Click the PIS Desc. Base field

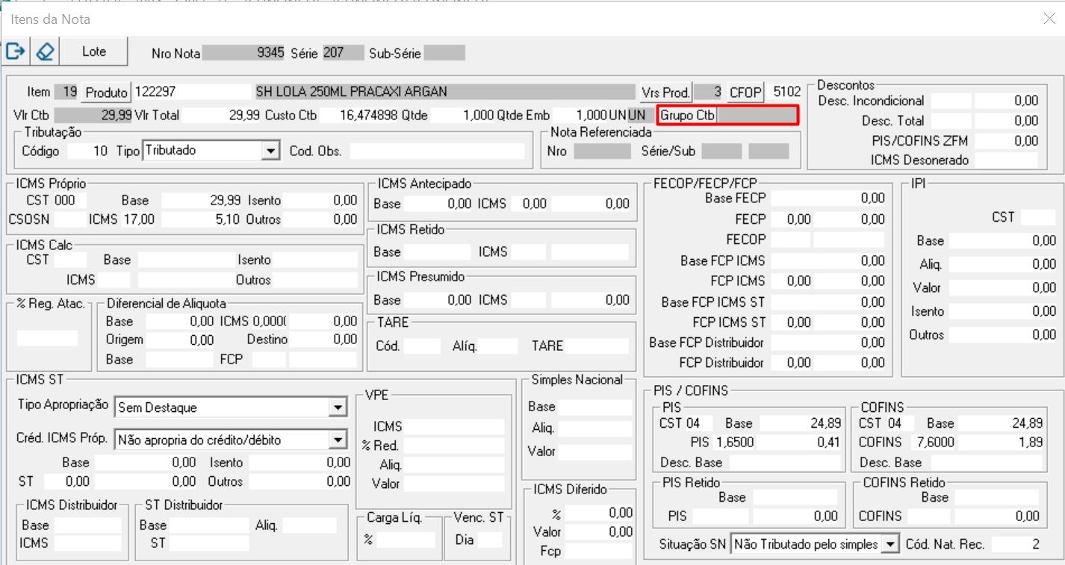coord(786,462)
